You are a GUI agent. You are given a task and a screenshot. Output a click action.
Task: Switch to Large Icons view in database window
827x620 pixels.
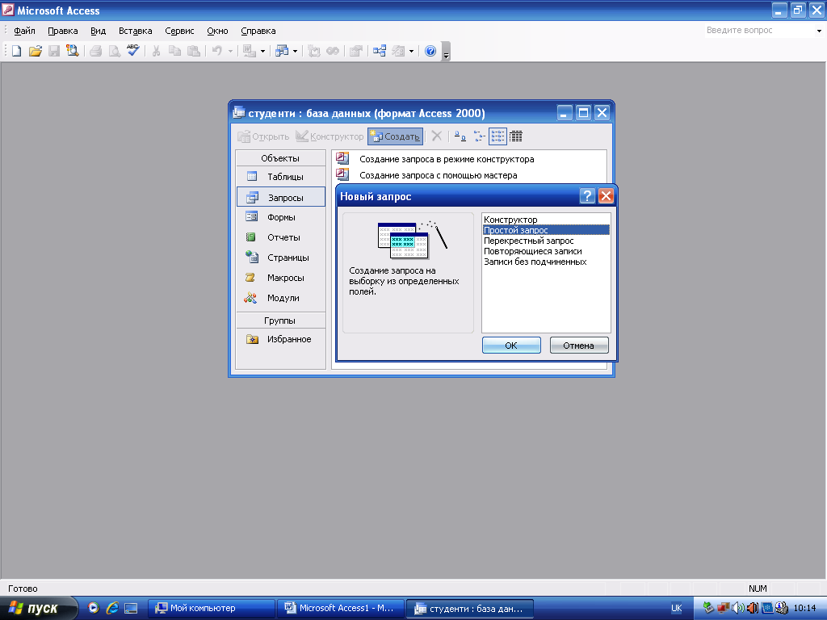click(460, 136)
